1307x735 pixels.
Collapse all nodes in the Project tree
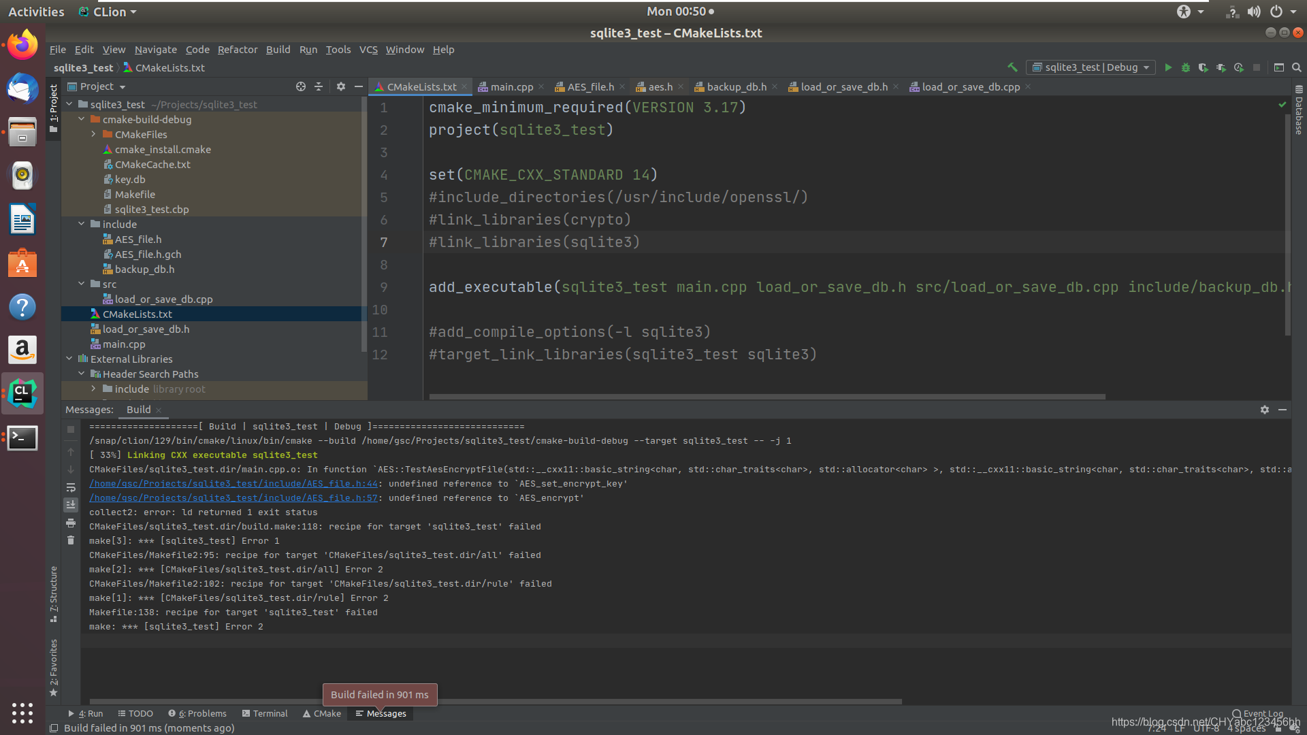pyautogui.click(x=319, y=86)
